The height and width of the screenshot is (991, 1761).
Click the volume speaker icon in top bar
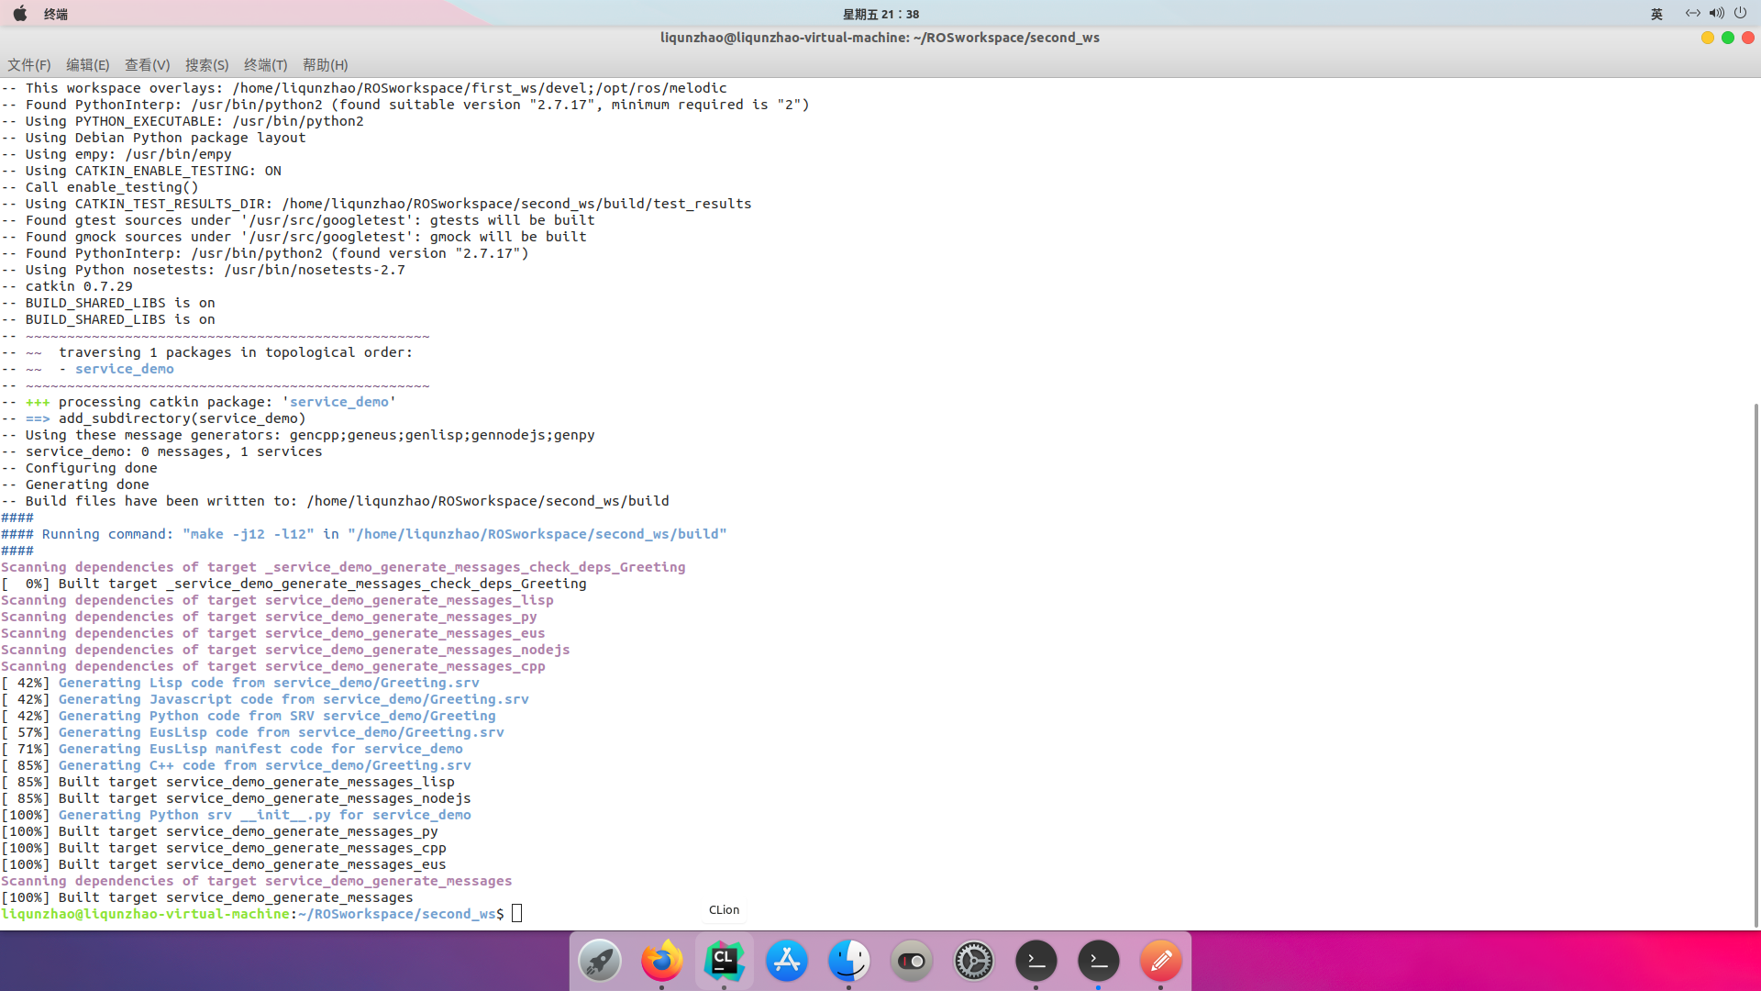tap(1716, 14)
